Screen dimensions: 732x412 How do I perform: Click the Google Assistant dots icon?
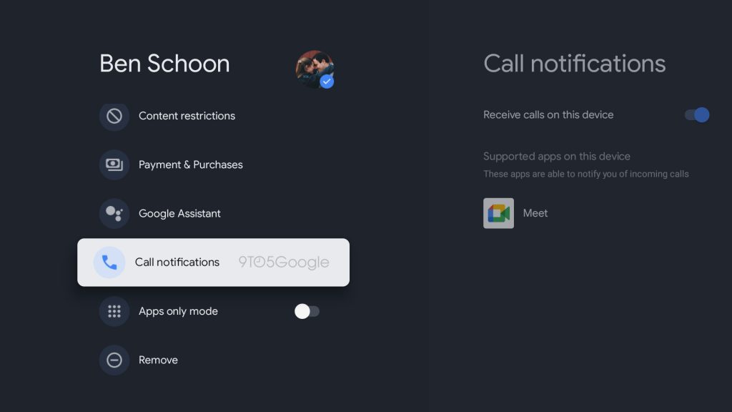point(114,213)
